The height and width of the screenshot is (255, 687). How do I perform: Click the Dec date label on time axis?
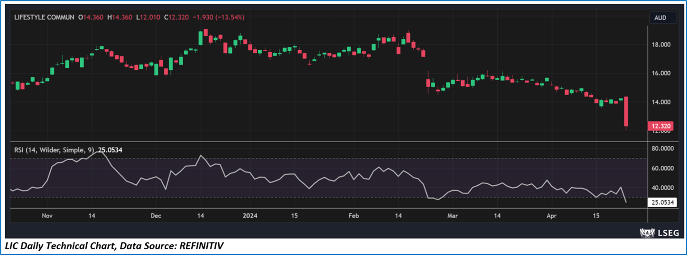156,215
